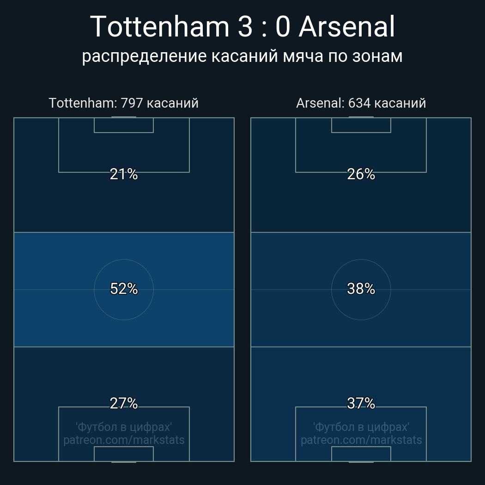The height and width of the screenshot is (485, 485).
Task: Click 'Футбол в цифрах' watermark on Tottenham pitch
Action: click(124, 426)
